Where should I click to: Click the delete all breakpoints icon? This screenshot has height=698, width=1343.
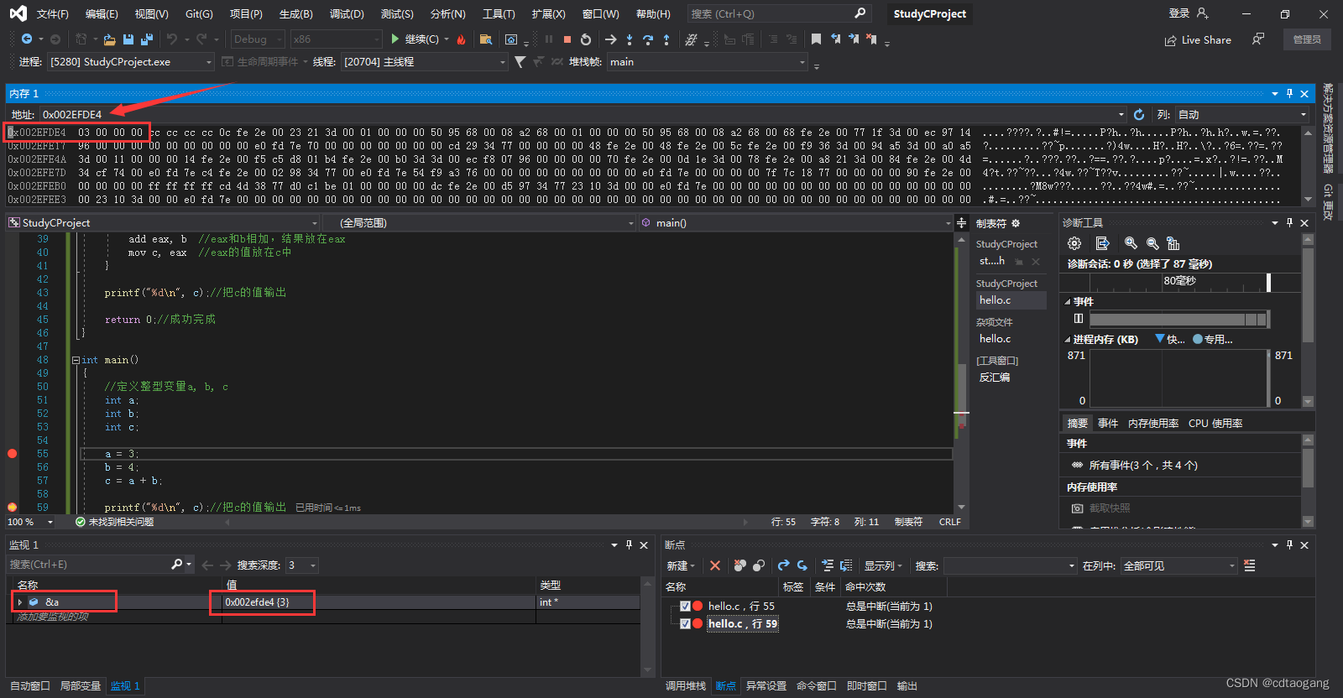click(x=739, y=565)
